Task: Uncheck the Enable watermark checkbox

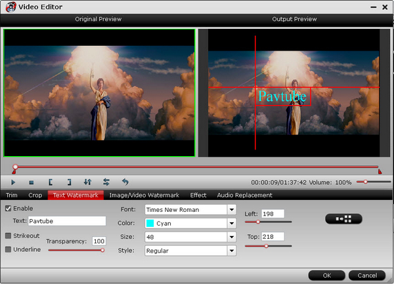Action: pyautogui.click(x=8, y=209)
